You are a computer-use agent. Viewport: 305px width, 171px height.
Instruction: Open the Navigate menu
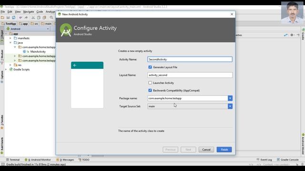29,12
